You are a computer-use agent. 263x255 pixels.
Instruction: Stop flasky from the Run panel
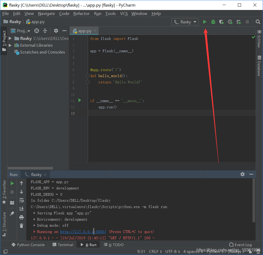[x=12, y=192]
